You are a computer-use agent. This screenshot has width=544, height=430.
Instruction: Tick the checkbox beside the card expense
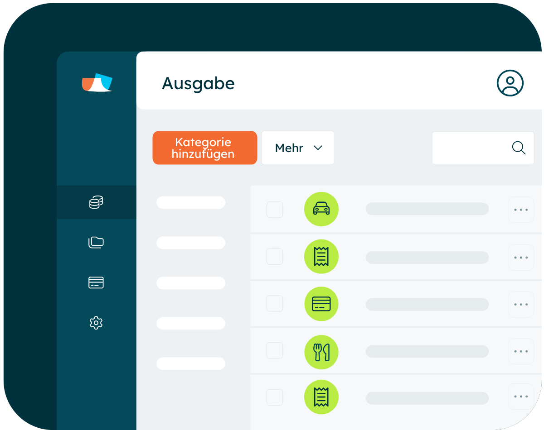[275, 304]
